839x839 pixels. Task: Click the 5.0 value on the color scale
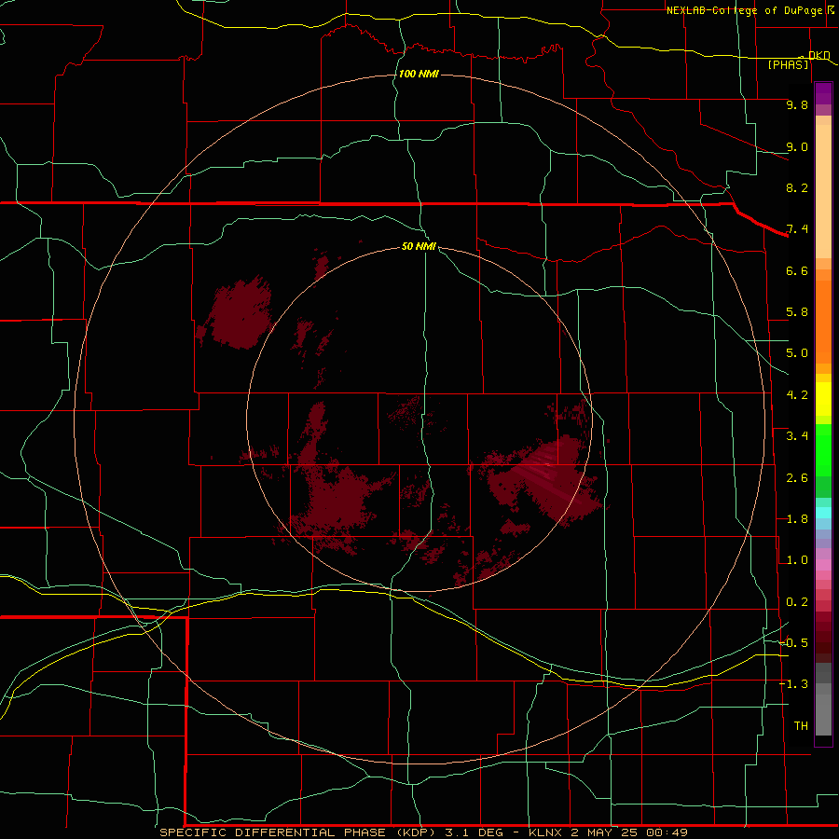click(x=797, y=353)
